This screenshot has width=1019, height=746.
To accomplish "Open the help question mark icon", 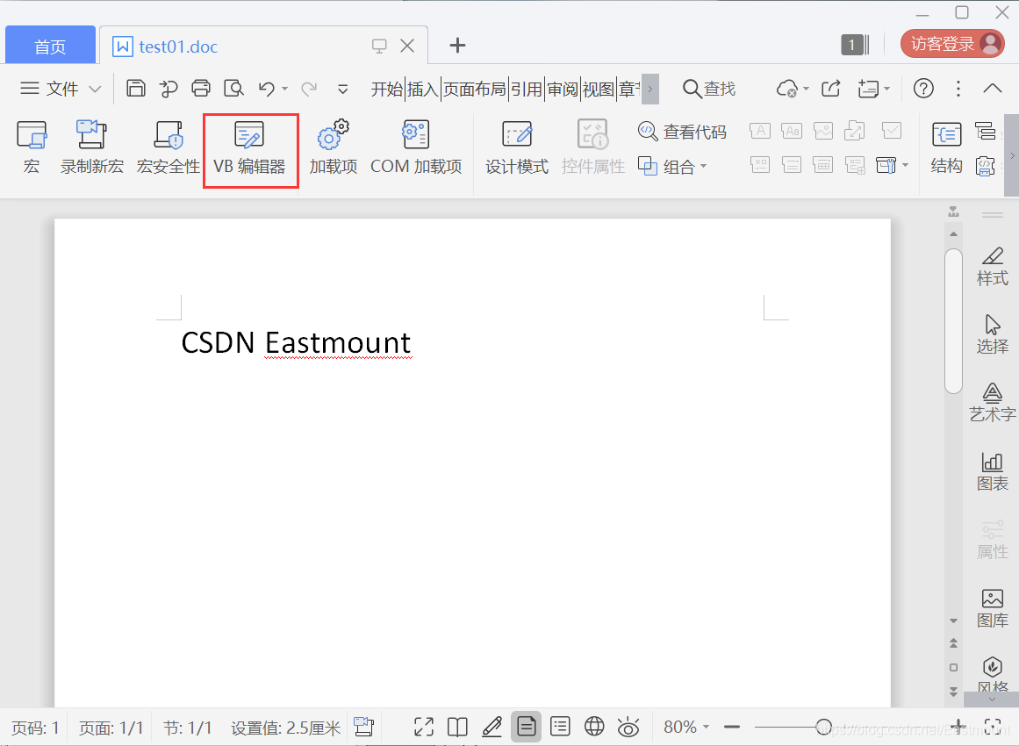I will coord(923,89).
